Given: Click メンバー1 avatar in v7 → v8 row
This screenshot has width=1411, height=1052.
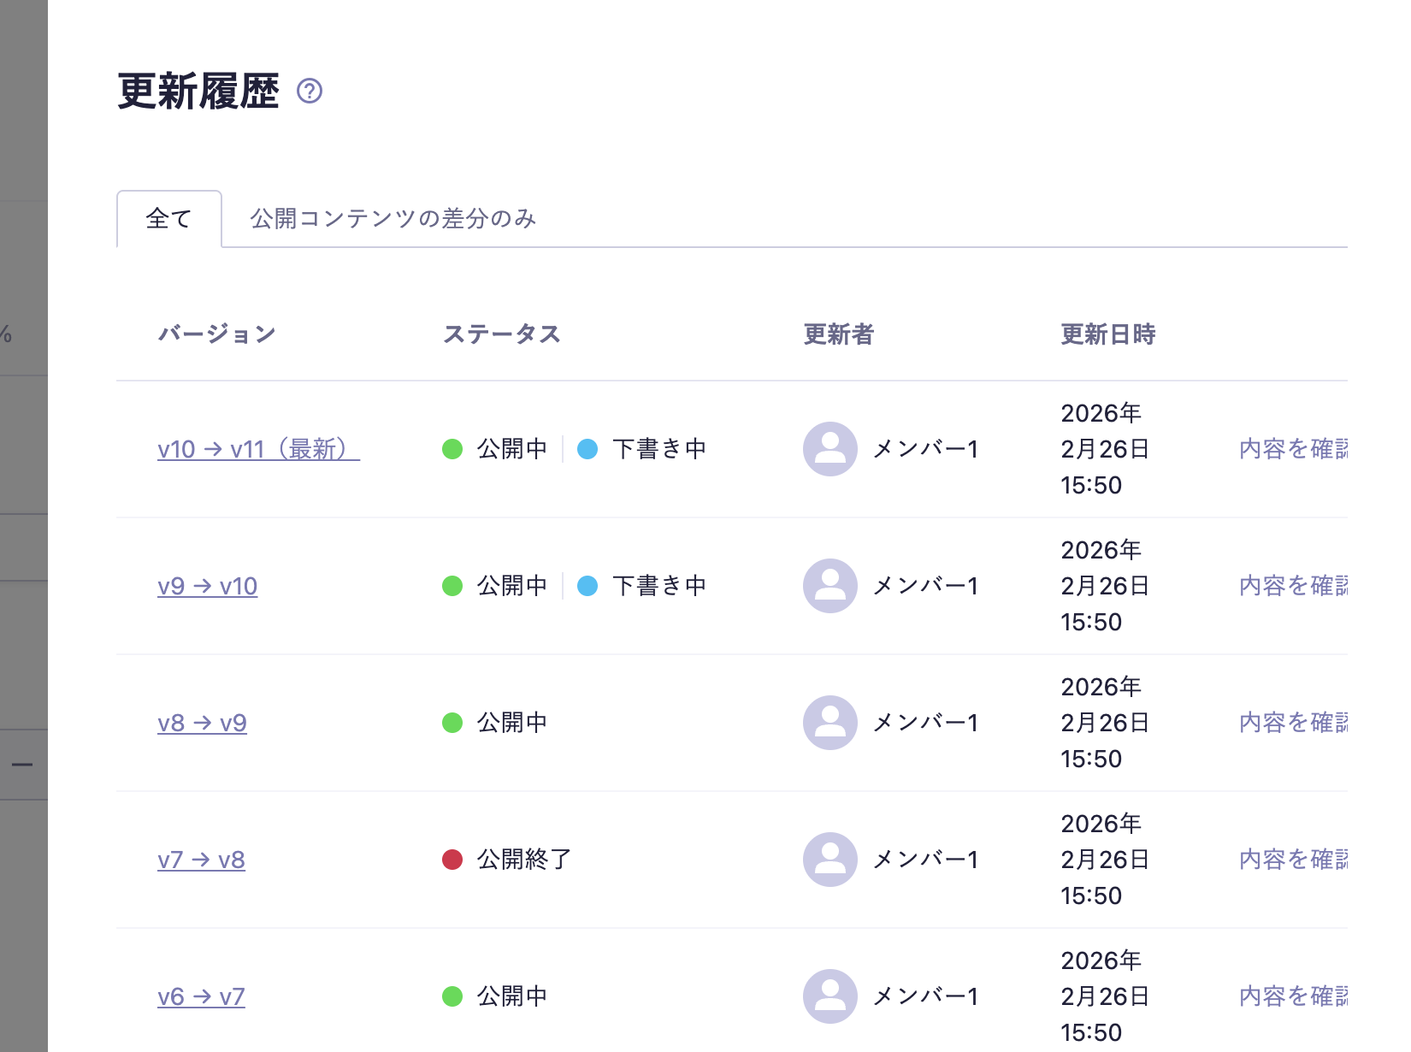Looking at the screenshot, I should [829, 860].
